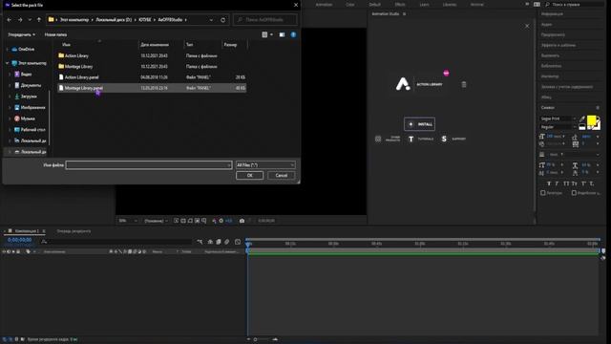Select the Montage Library.panel file

click(x=152, y=88)
